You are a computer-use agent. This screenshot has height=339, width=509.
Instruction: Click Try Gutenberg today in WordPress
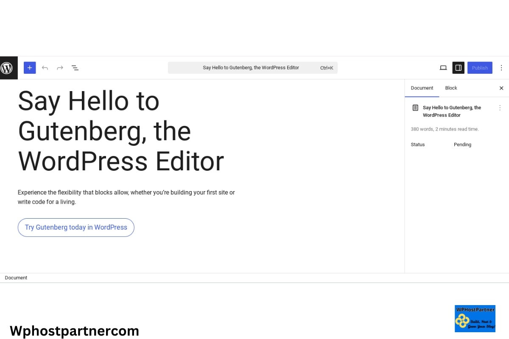pyautogui.click(x=76, y=228)
